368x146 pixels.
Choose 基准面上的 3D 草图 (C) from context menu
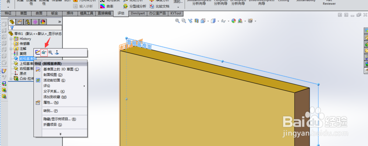tap(61, 69)
